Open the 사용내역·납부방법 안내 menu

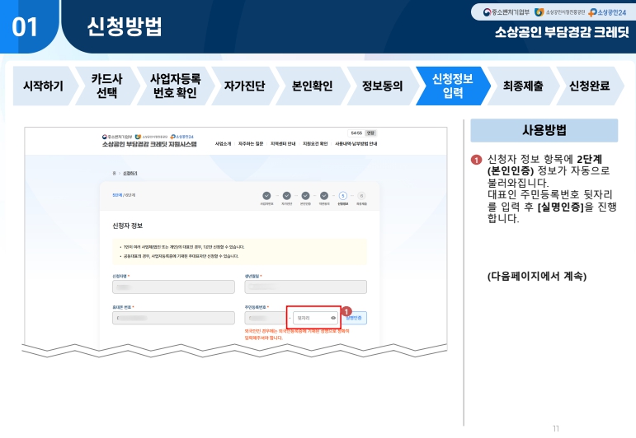tap(356, 144)
